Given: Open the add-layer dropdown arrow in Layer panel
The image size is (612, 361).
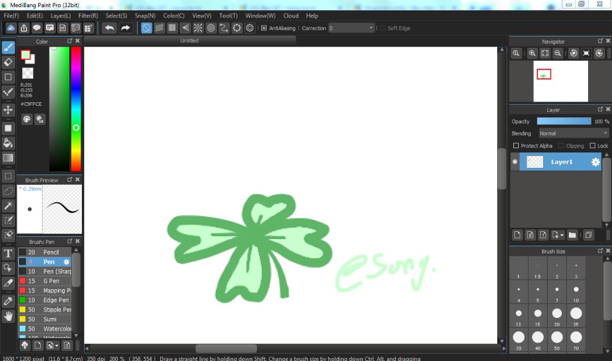Looking at the screenshot, I should point(562,235).
